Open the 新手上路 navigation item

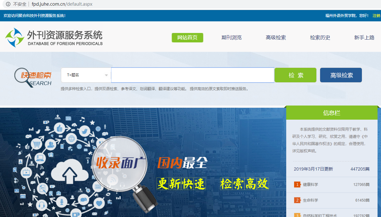coord(364,37)
